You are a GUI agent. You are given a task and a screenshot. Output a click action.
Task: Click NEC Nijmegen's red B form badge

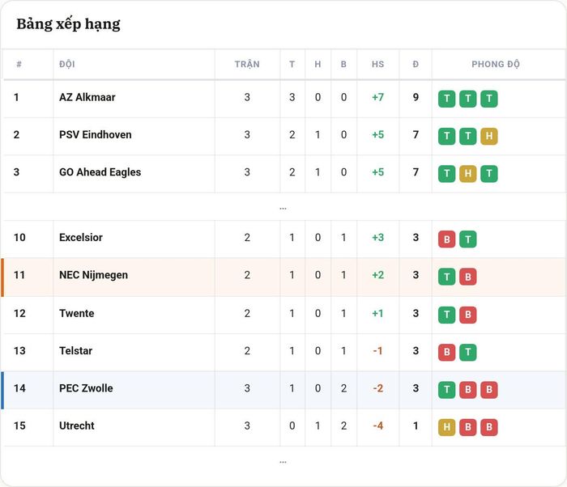pyautogui.click(x=467, y=277)
